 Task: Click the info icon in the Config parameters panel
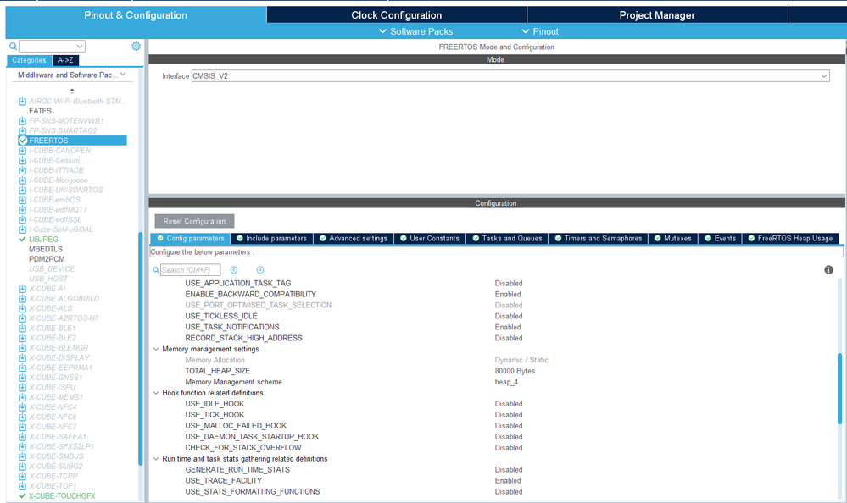[828, 269]
